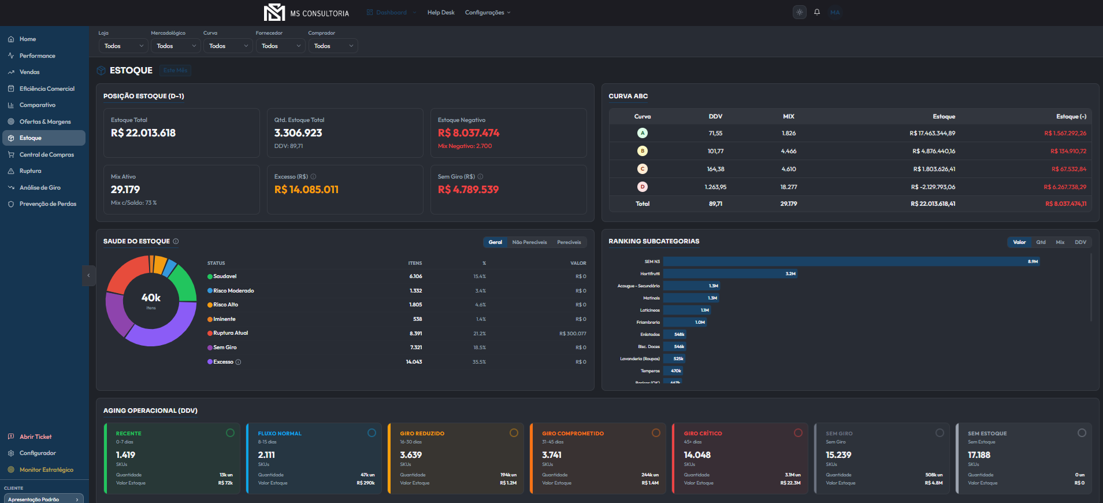This screenshot has width=1103, height=503.
Task: Click Abrir Ticket in the sidebar
Action: [x=35, y=437]
